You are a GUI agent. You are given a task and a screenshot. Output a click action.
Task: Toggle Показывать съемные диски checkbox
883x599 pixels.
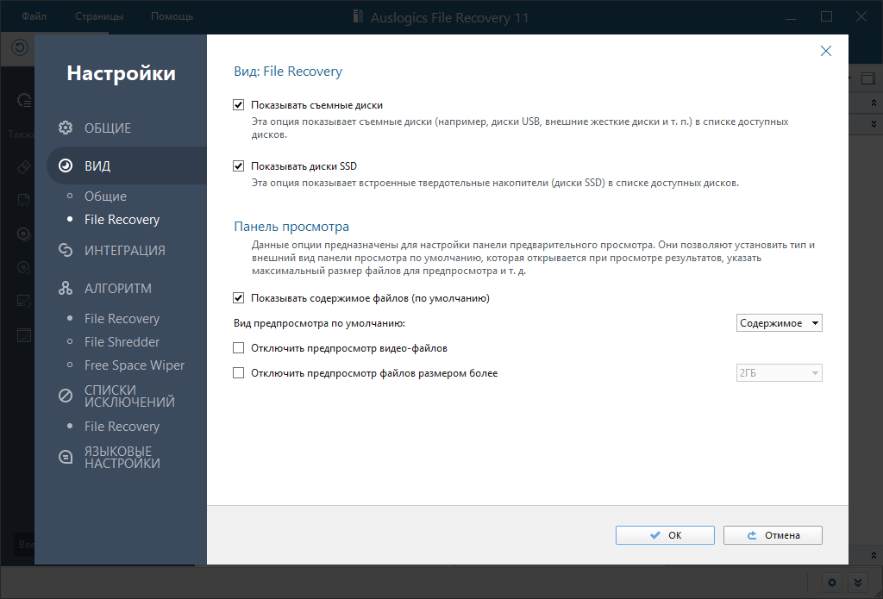click(x=238, y=104)
